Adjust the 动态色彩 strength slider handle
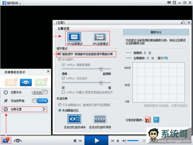The image size is (193, 145). click(101, 83)
